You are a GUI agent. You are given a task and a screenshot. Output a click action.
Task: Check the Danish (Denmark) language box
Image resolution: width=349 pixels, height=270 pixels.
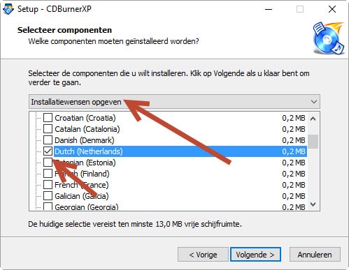pyautogui.click(x=48, y=140)
